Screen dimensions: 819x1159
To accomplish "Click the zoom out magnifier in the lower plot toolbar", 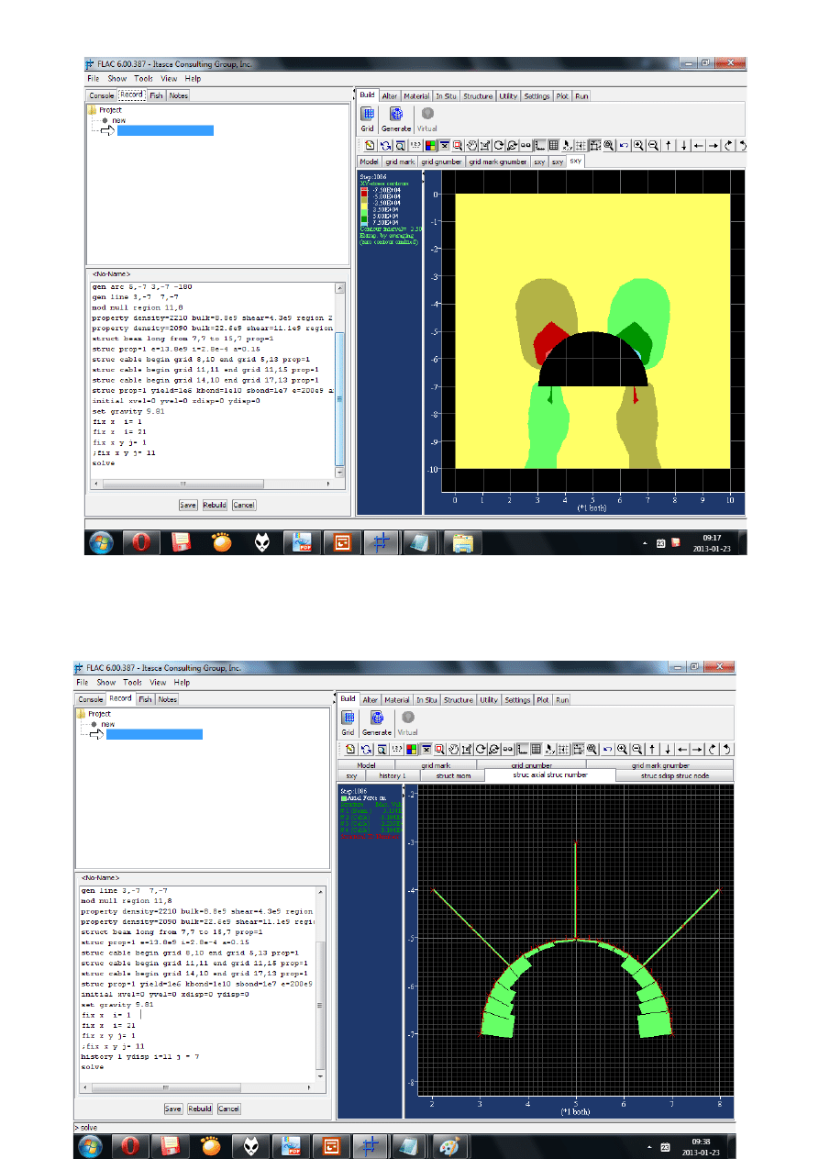I will click(636, 749).
